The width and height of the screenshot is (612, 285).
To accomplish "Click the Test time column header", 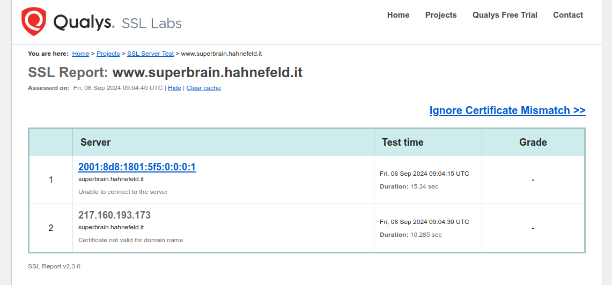I will tap(402, 142).
